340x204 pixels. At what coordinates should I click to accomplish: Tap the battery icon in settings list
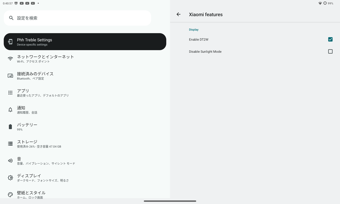[10, 127]
